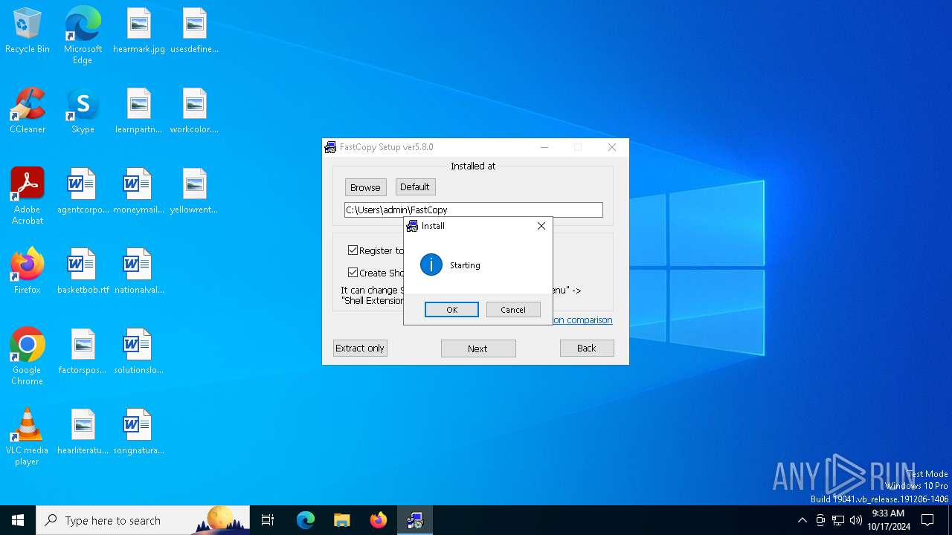Select the hearliteratu... file icon
The width and height of the screenshot is (952, 535).
[x=83, y=432]
